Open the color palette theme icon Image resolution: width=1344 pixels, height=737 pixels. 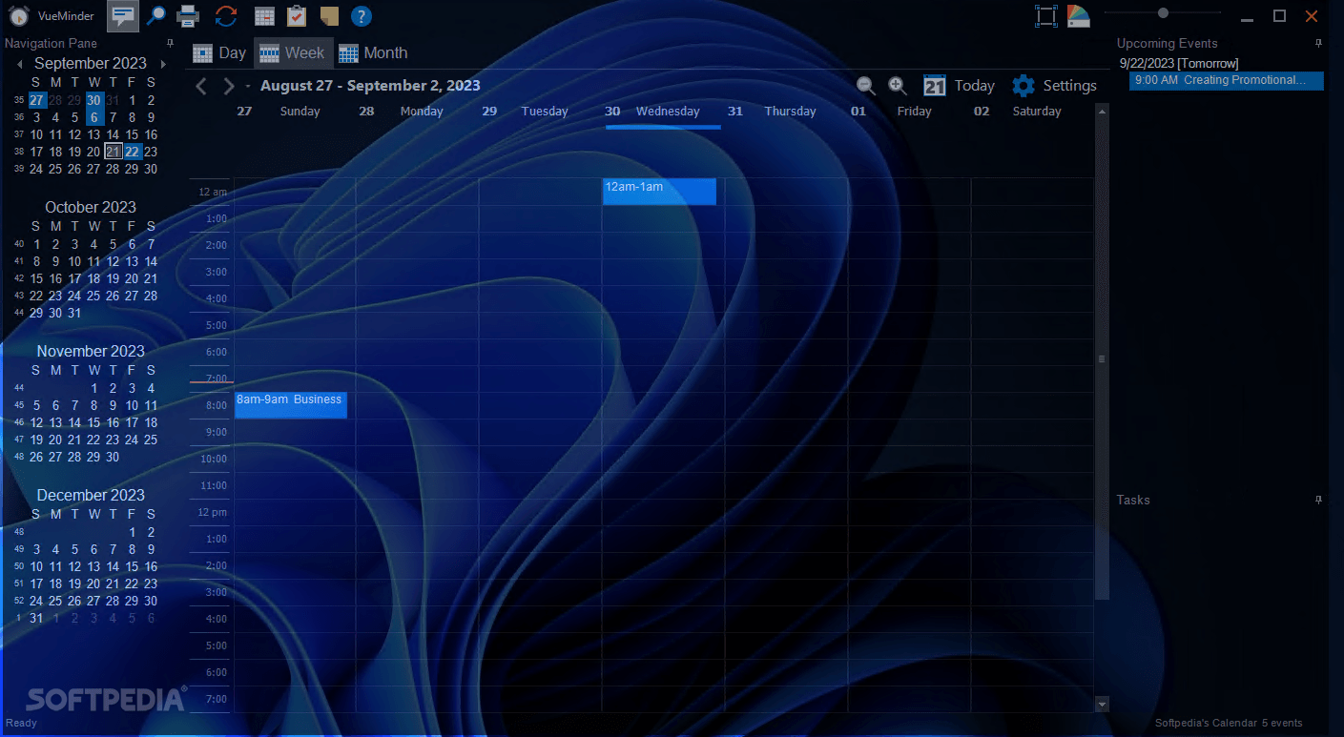pos(1078,16)
